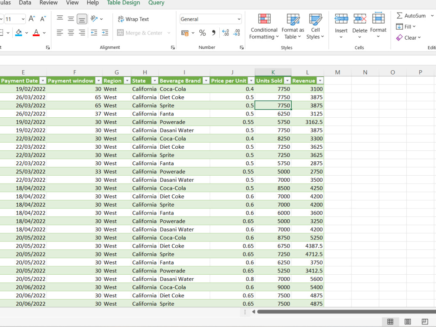Open Font settings dialog launcher
The image size is (436, 327).
(x=48, y=48)
